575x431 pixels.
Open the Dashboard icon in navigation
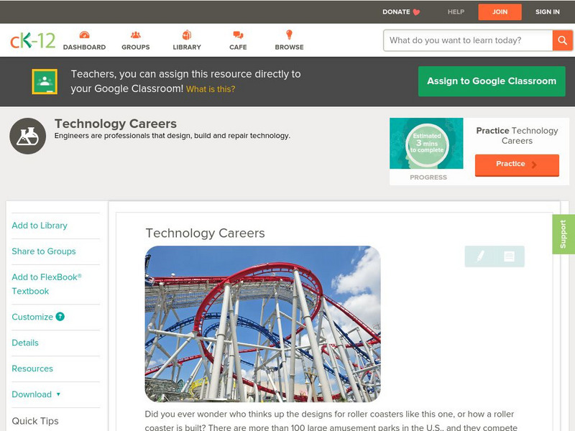[x=86, y=34]
